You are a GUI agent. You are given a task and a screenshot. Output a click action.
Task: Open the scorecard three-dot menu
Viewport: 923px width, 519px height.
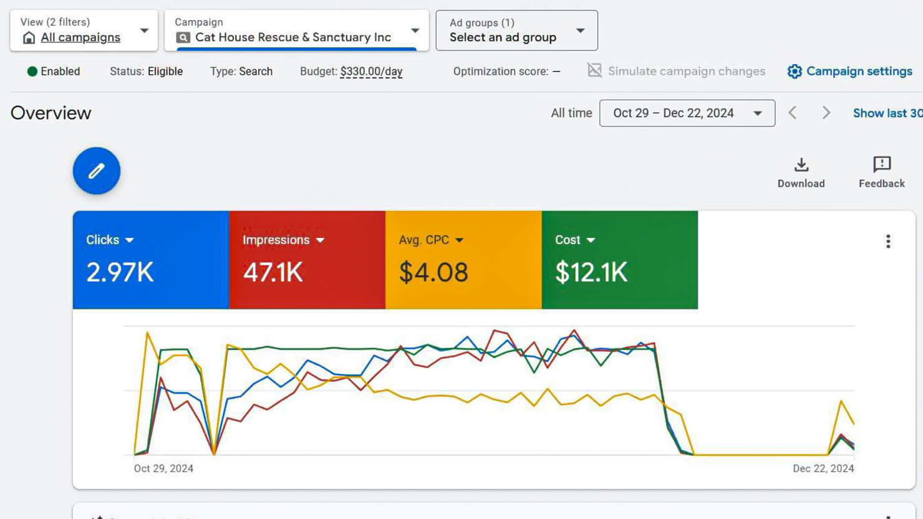[887, 241]
